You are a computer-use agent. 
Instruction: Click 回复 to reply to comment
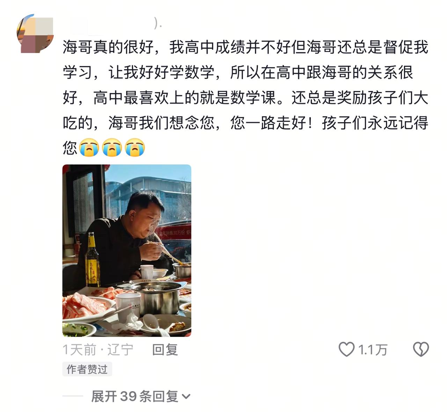click(165, 350)
